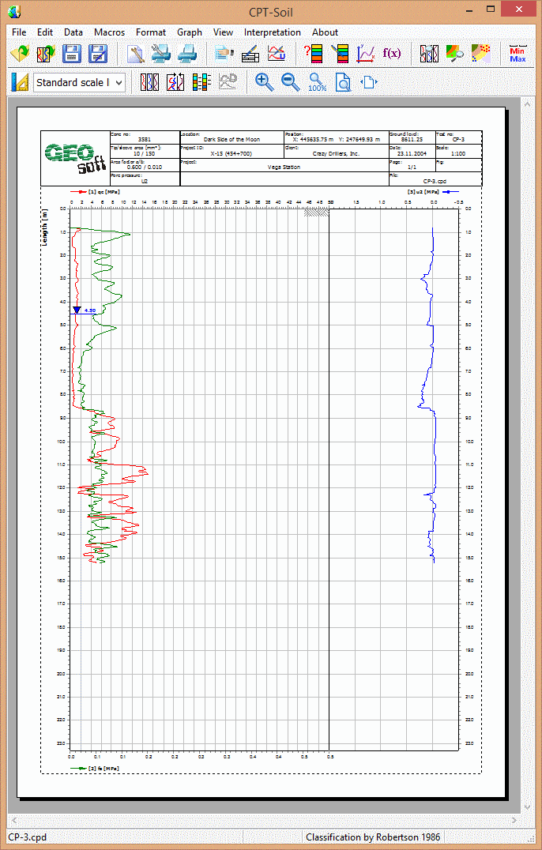Click the print setup wrench icon
542x850 pixels.
(161, 54)
